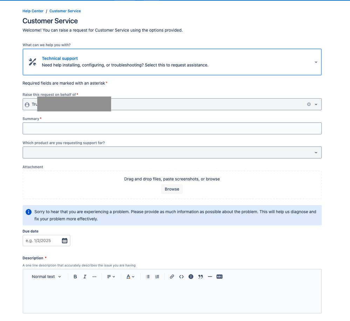Insert a numbered list
This screenshot has width=350, height=321.
coord(157,277)
